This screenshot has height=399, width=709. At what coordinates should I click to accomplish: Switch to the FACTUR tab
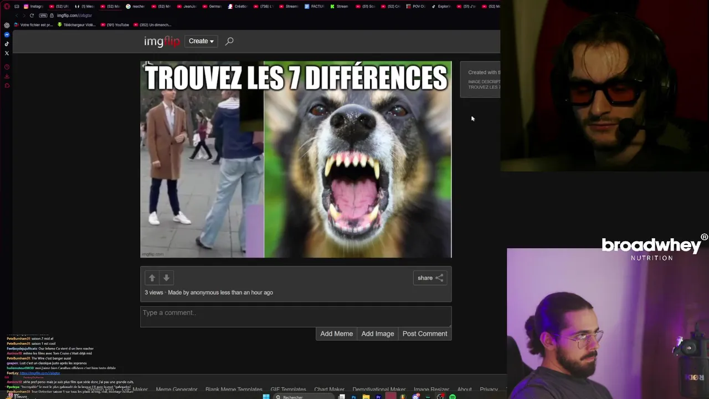314,6
